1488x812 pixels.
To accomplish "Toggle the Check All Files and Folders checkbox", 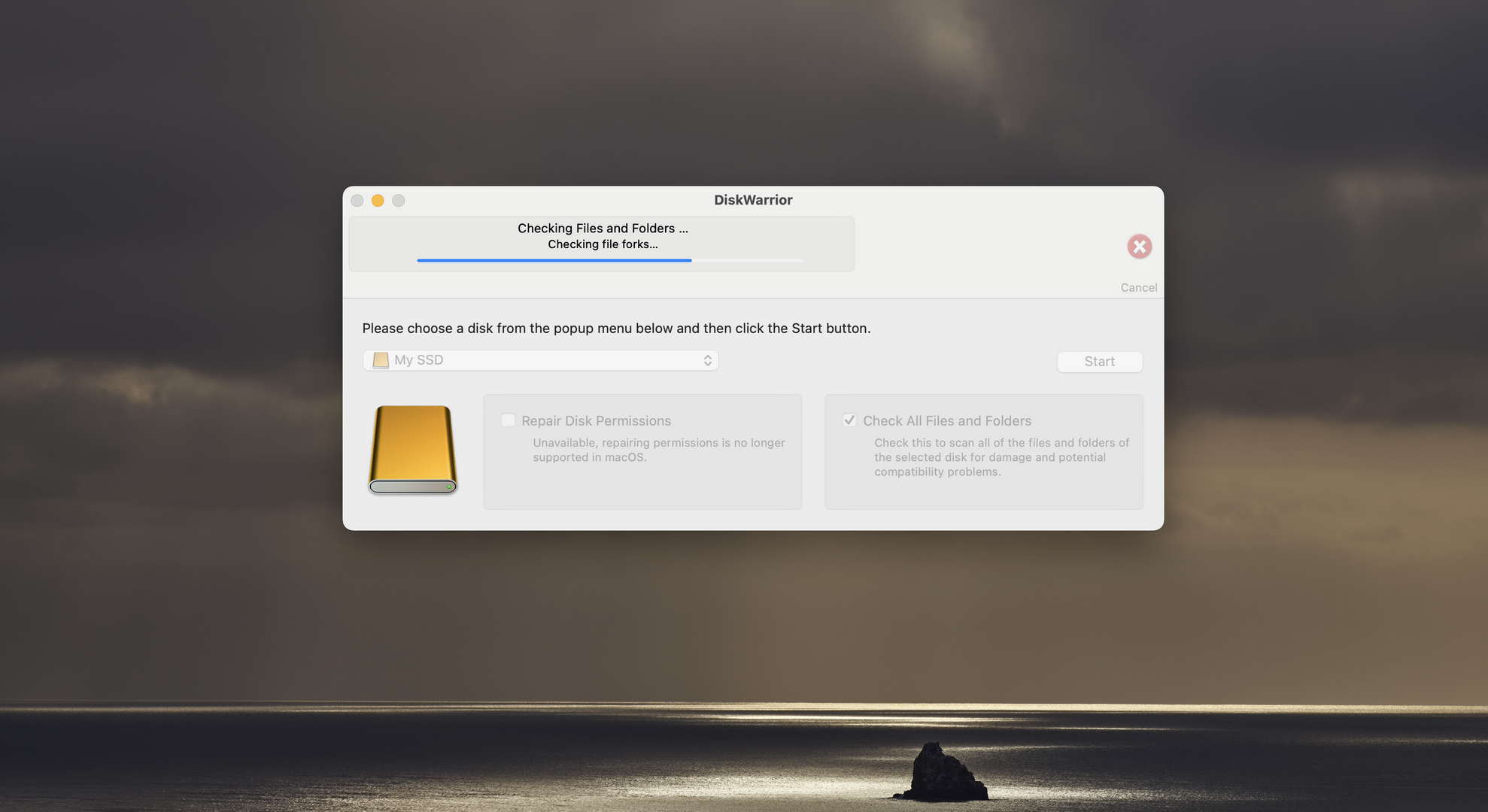I will [849, 420].
